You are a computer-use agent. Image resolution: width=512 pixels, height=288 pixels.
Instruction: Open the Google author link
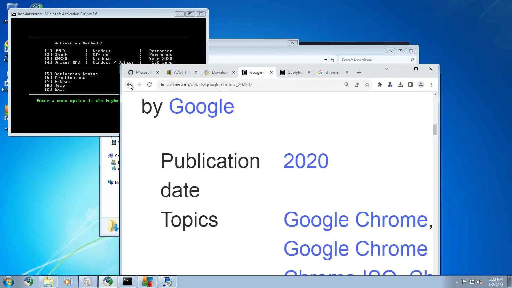pos(201,107)
